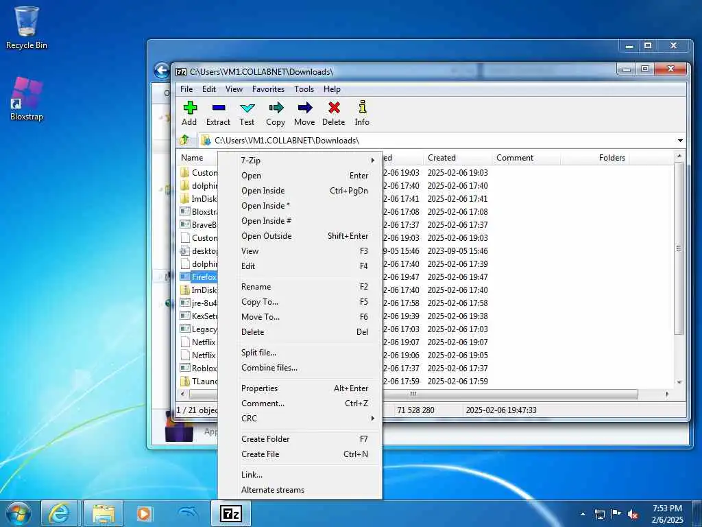Select the KexSetu file row
The image size is (702, 527).
click(x=198, y=316)
